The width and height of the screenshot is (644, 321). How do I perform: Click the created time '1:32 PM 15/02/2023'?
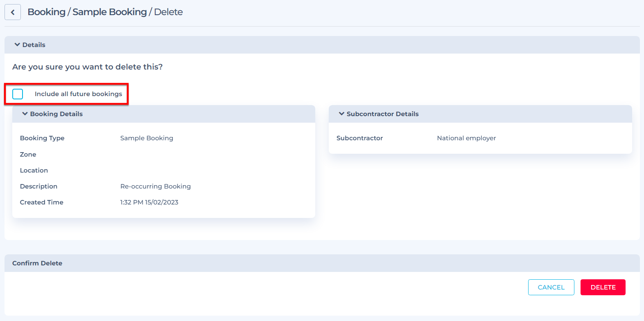[x=149, y=202]
